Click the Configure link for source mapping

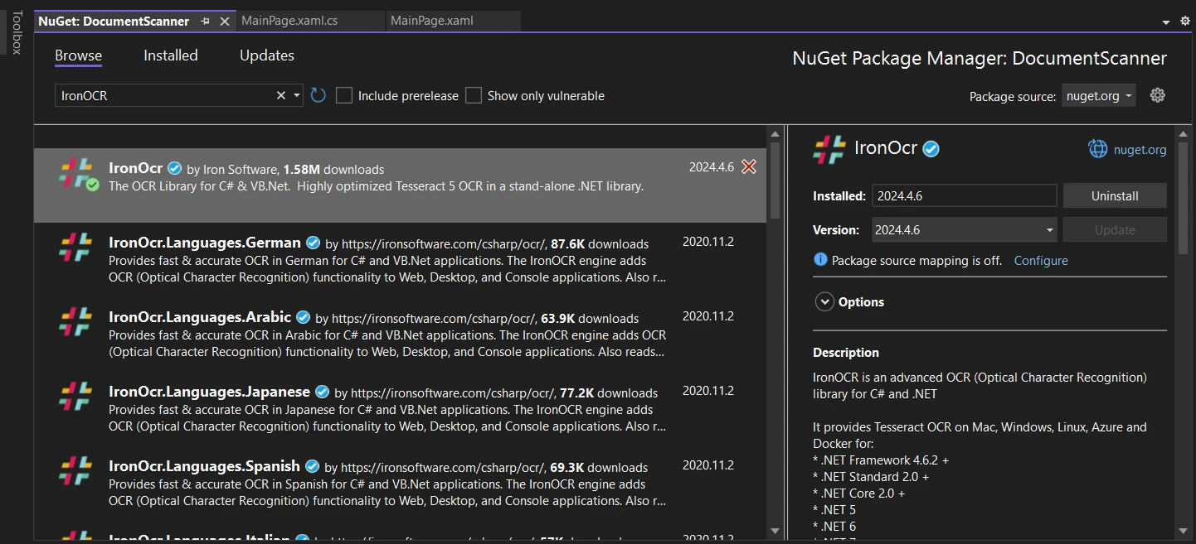[1041, 261]
